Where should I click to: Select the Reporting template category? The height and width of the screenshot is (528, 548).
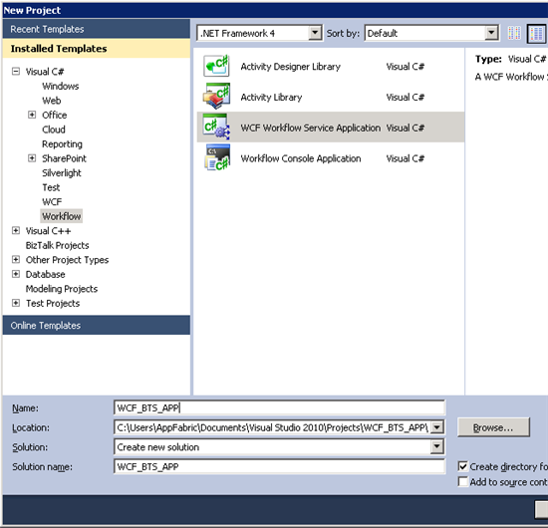(x=62, y=144)
